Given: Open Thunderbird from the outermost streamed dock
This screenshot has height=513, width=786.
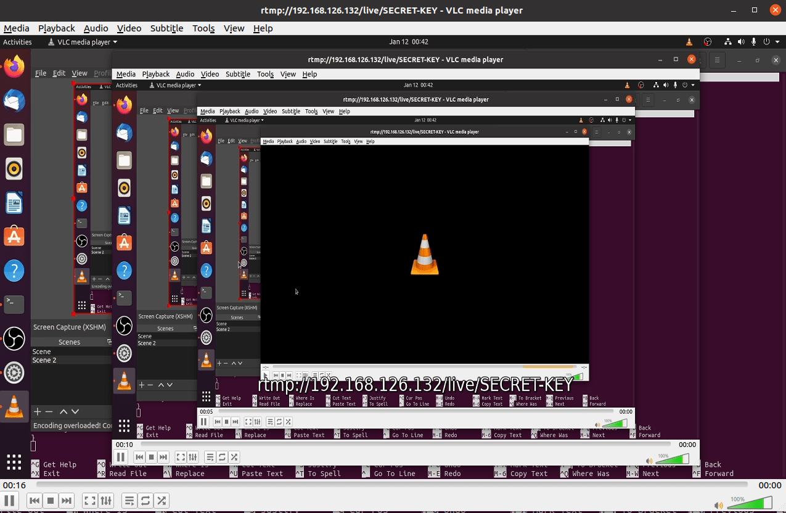Looking at the screenshot, I should (x=14, y=101).
